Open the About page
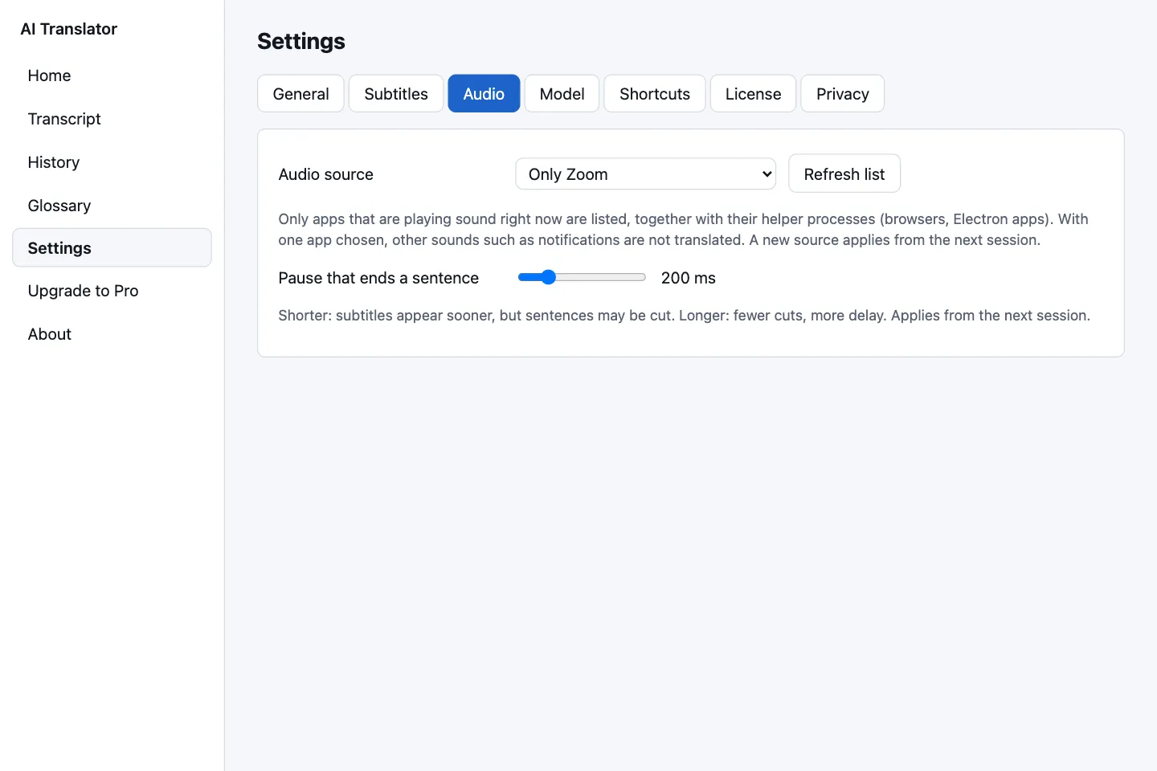 coord(112,334)
